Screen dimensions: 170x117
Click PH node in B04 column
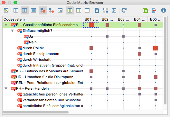(139, 88)
